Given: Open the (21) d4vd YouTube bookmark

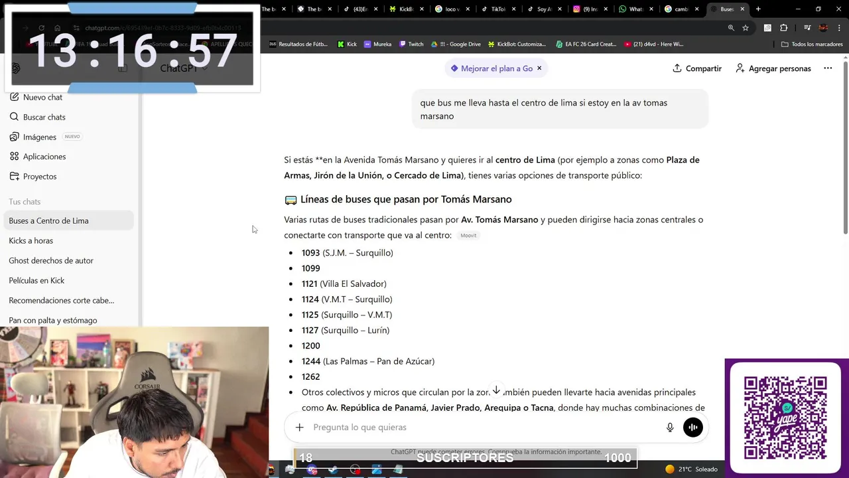Looking at the screenshot, I should [x=654, y=44].
